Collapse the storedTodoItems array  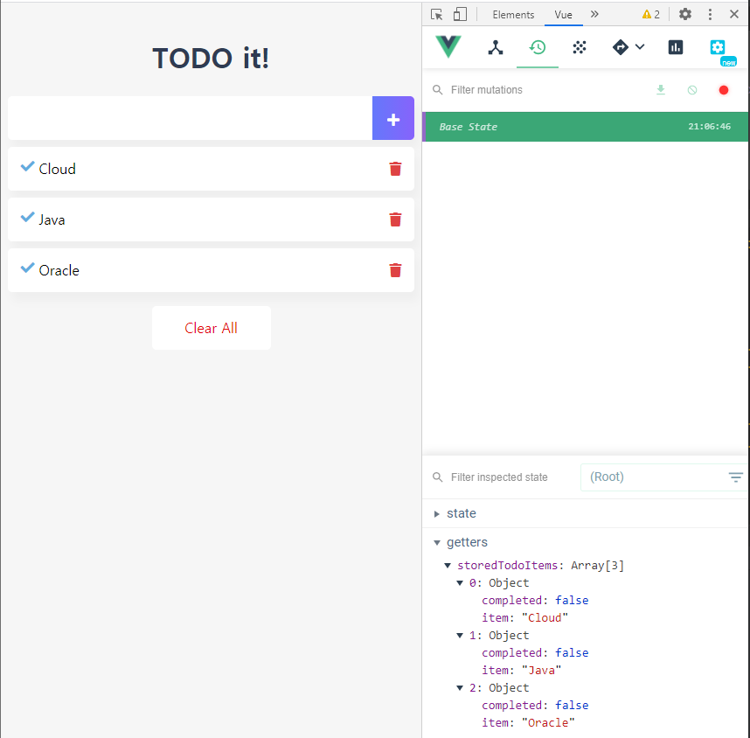(448, 565)
